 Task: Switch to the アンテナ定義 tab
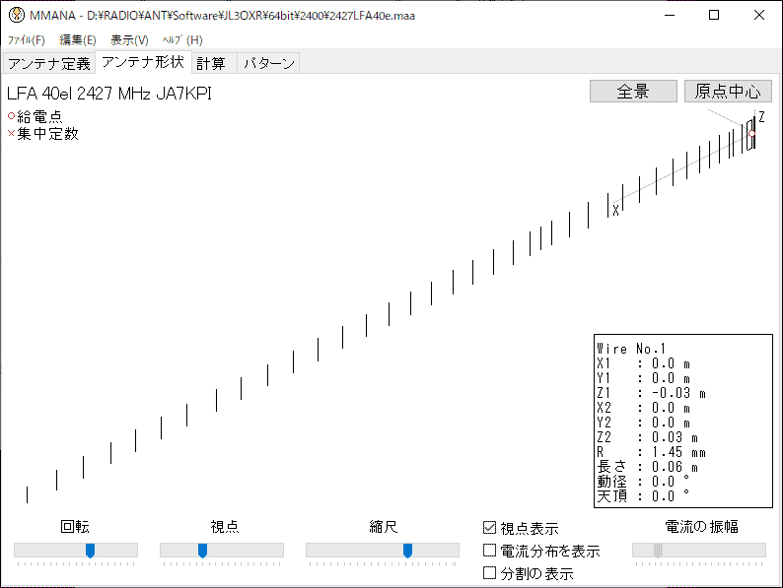click(48, 64)
